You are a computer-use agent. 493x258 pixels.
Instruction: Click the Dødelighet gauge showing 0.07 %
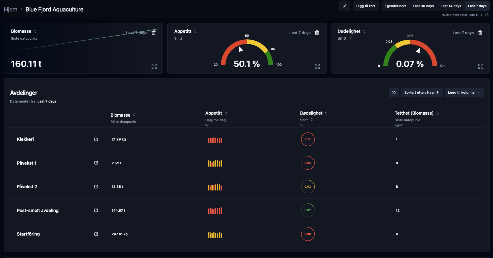click(x=410, y=53)
